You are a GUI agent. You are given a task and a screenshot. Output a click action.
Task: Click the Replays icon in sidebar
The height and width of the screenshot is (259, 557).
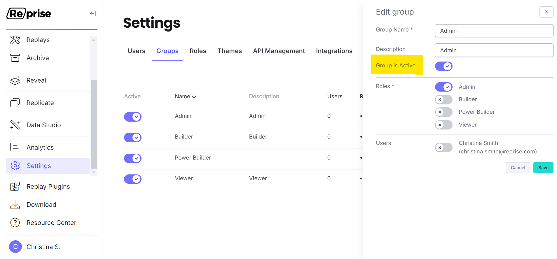(15, 40)
